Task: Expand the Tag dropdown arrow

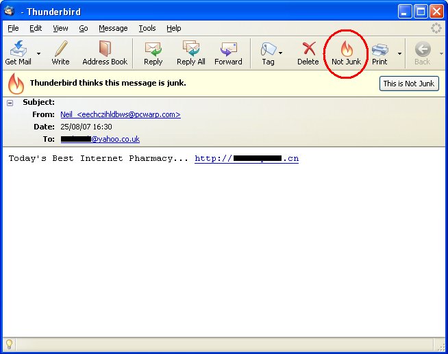Action: point(281,53)
